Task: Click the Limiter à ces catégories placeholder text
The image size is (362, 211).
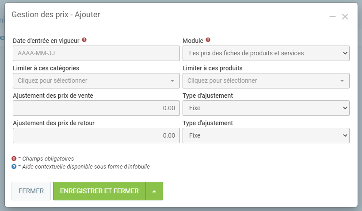Action: (x=52, y=81)
